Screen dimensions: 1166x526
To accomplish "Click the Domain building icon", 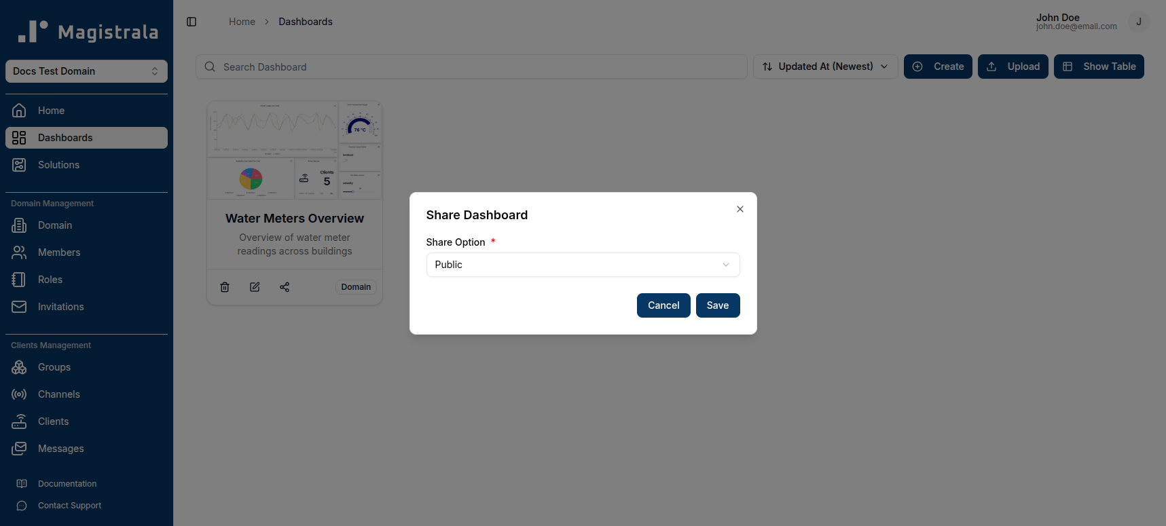I will point(19,225).
